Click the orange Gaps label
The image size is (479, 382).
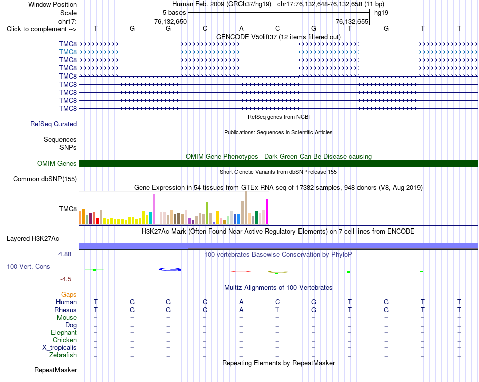coord(69,294)
